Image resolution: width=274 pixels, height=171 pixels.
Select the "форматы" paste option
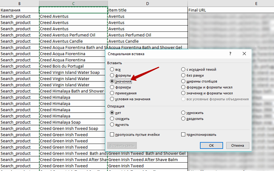(112, 87)
